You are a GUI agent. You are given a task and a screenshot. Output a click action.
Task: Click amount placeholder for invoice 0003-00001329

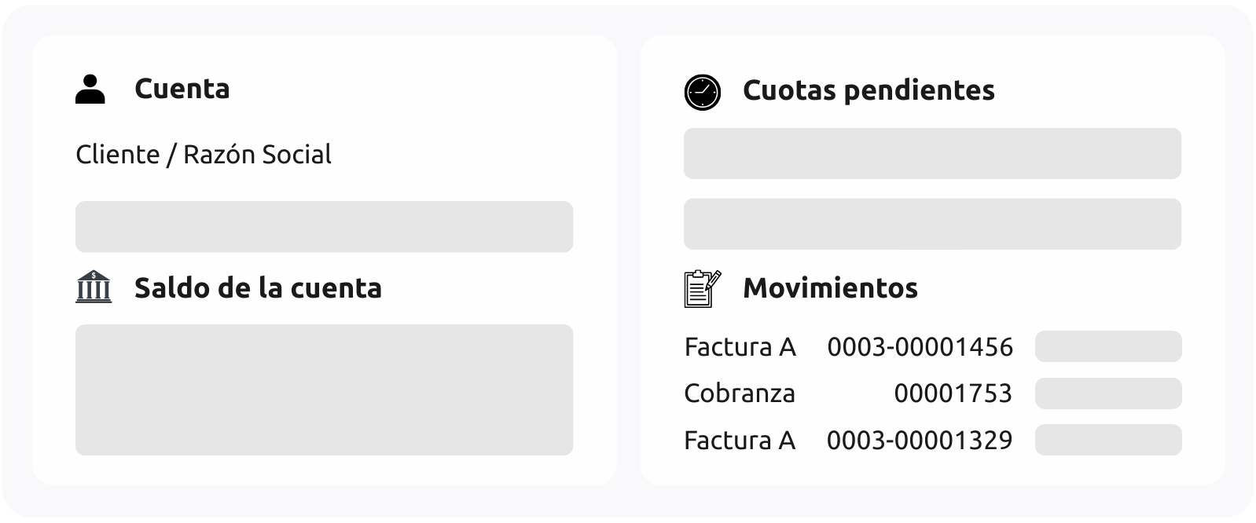1107,440
